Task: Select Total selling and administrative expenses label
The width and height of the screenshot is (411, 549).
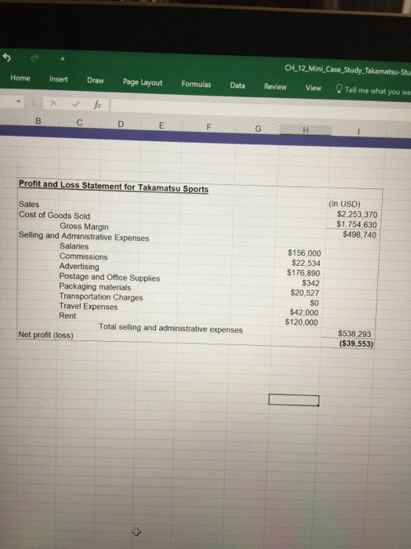Action: point(171,328)
